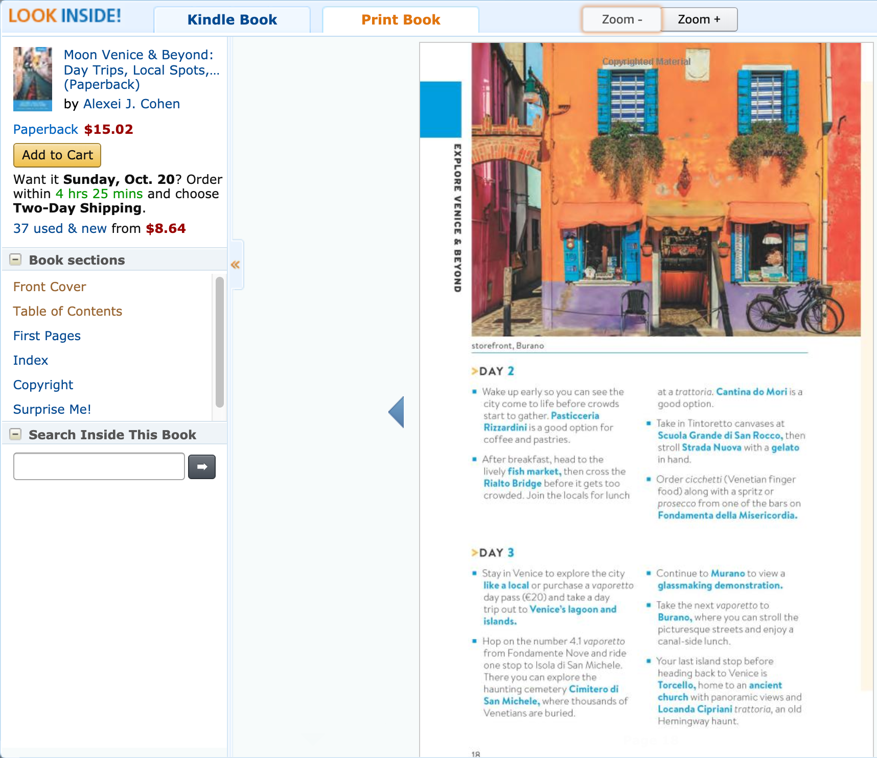Open the Moon Venice & Beyond title link
The height and width of the screenshot is (758, 877).
click(x=142, y=69)
